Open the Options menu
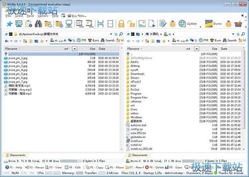Viewport: 249px width, 177px height. (43, 16)
